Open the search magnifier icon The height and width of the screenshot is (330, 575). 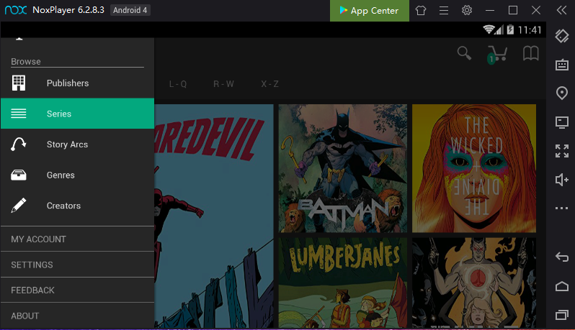coord(464,53)
